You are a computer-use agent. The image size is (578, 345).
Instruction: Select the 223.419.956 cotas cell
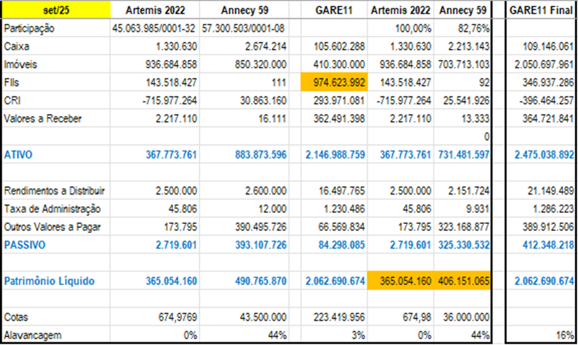[x=334, y=317]
